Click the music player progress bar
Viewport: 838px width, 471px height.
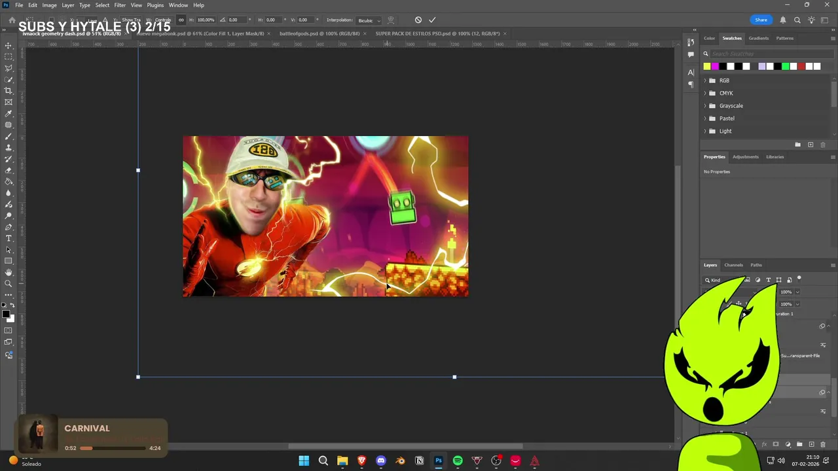[113, 448]
